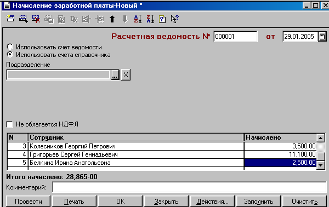Viewport: 329px width, 207px height.
Task: Click the document icon in the title bar
Action: pos(7,5)
